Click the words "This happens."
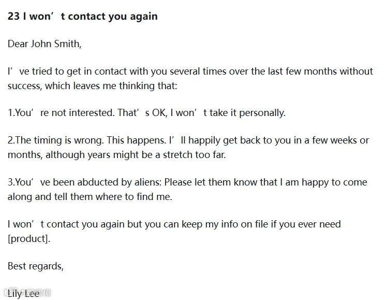 coord(137,140)
